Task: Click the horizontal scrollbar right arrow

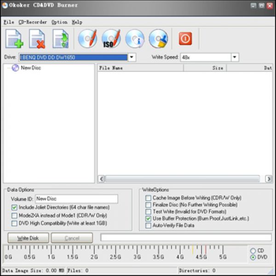Action: coord(269,179)
